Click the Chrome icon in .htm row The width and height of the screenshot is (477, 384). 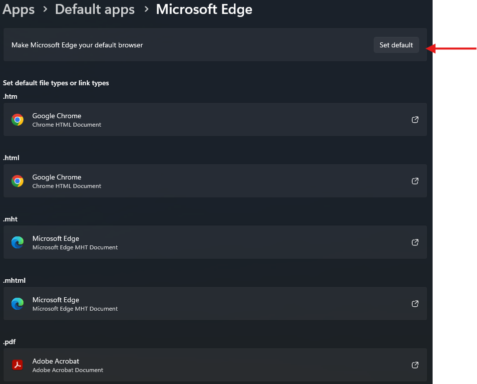[17, 120]
